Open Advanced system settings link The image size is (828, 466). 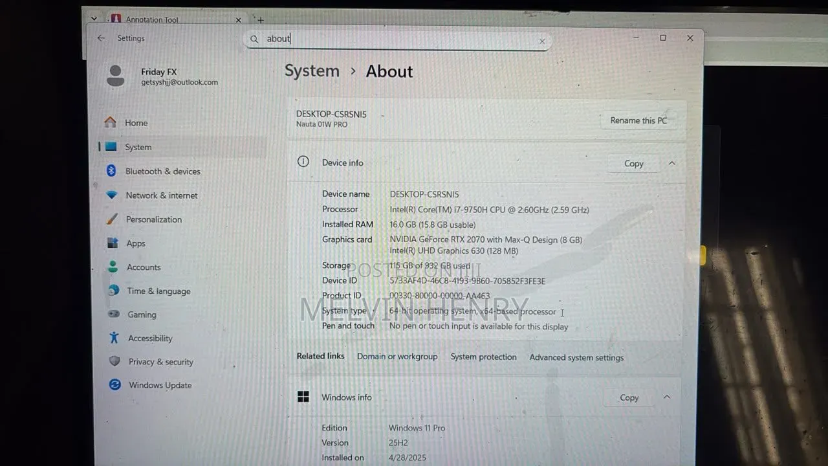click(576, 357)
